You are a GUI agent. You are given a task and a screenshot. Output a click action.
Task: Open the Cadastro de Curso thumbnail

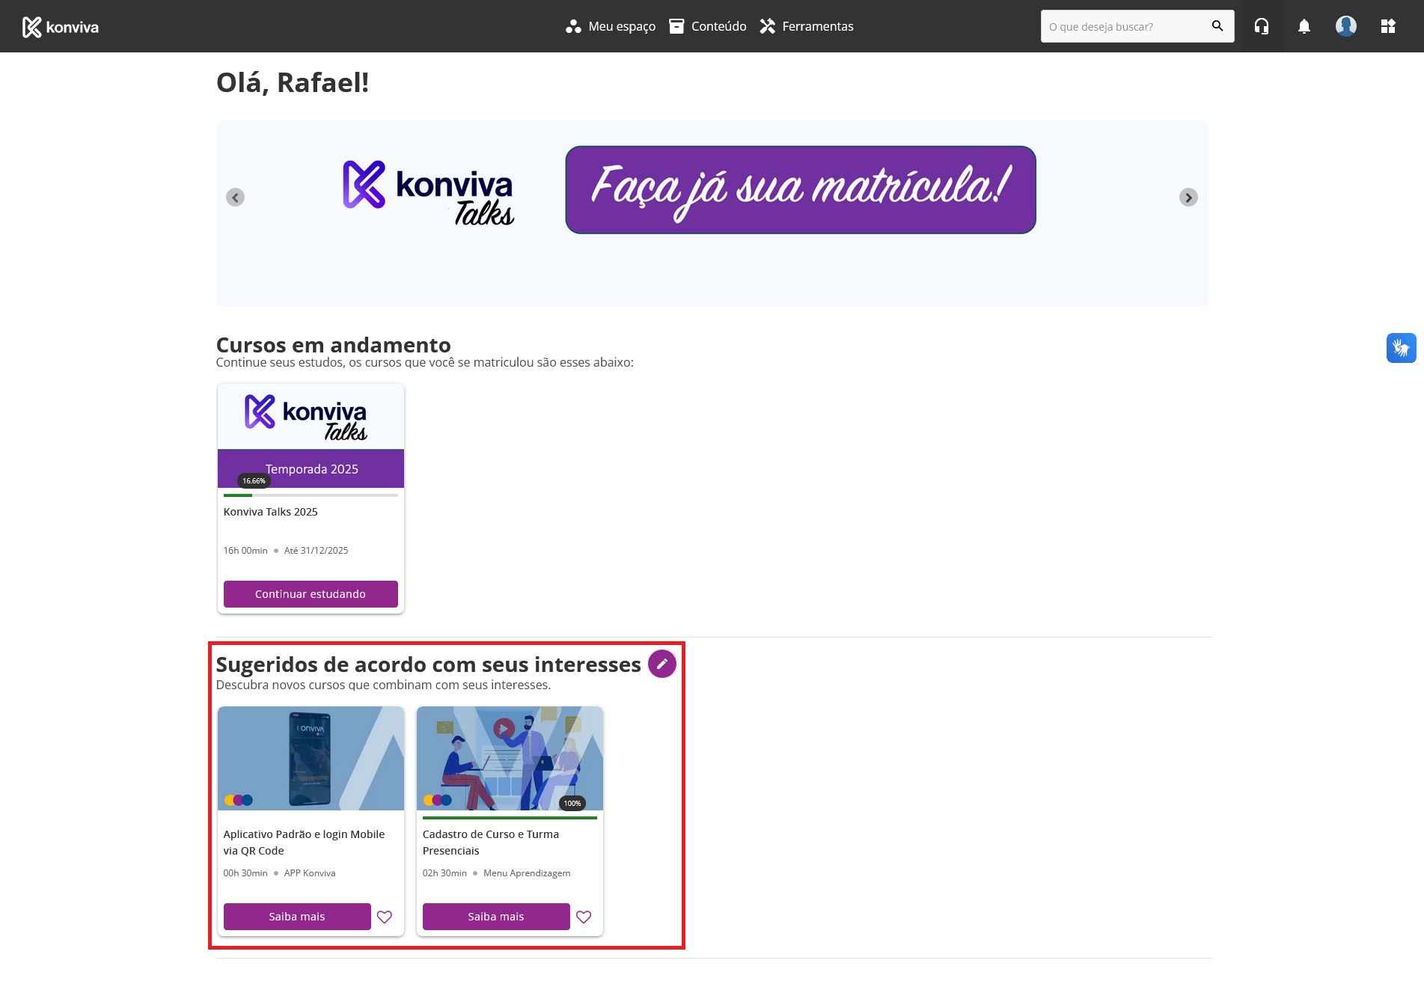point(510,758)
